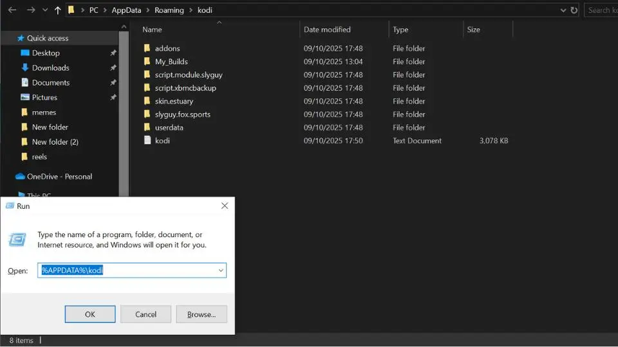Screen dimensions: 618x347
Task: Click the Text Document type cell
Action: coord(417,141)
